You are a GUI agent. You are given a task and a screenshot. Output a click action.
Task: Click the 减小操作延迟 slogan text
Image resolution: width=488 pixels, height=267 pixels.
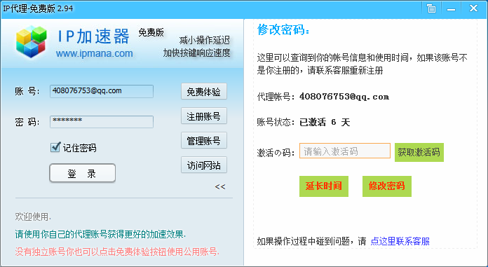click(205, 40)
